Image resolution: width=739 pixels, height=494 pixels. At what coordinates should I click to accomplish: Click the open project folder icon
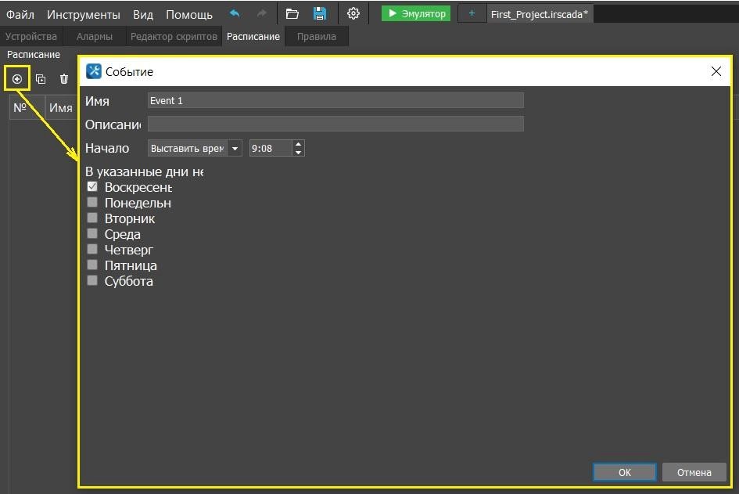(292, 13)
